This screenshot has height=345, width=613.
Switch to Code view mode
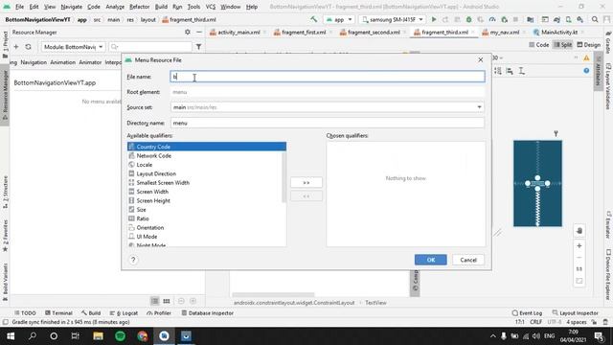538,45
